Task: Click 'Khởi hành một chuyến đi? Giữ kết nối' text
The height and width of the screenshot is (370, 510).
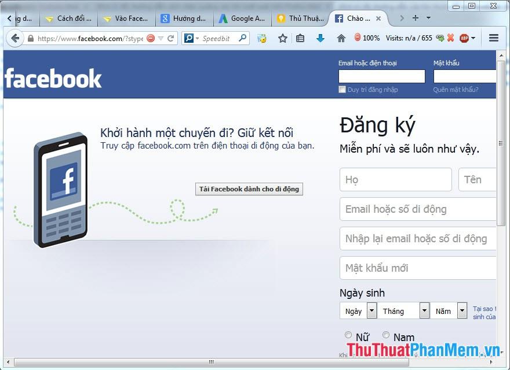Action: coord(197,132)
